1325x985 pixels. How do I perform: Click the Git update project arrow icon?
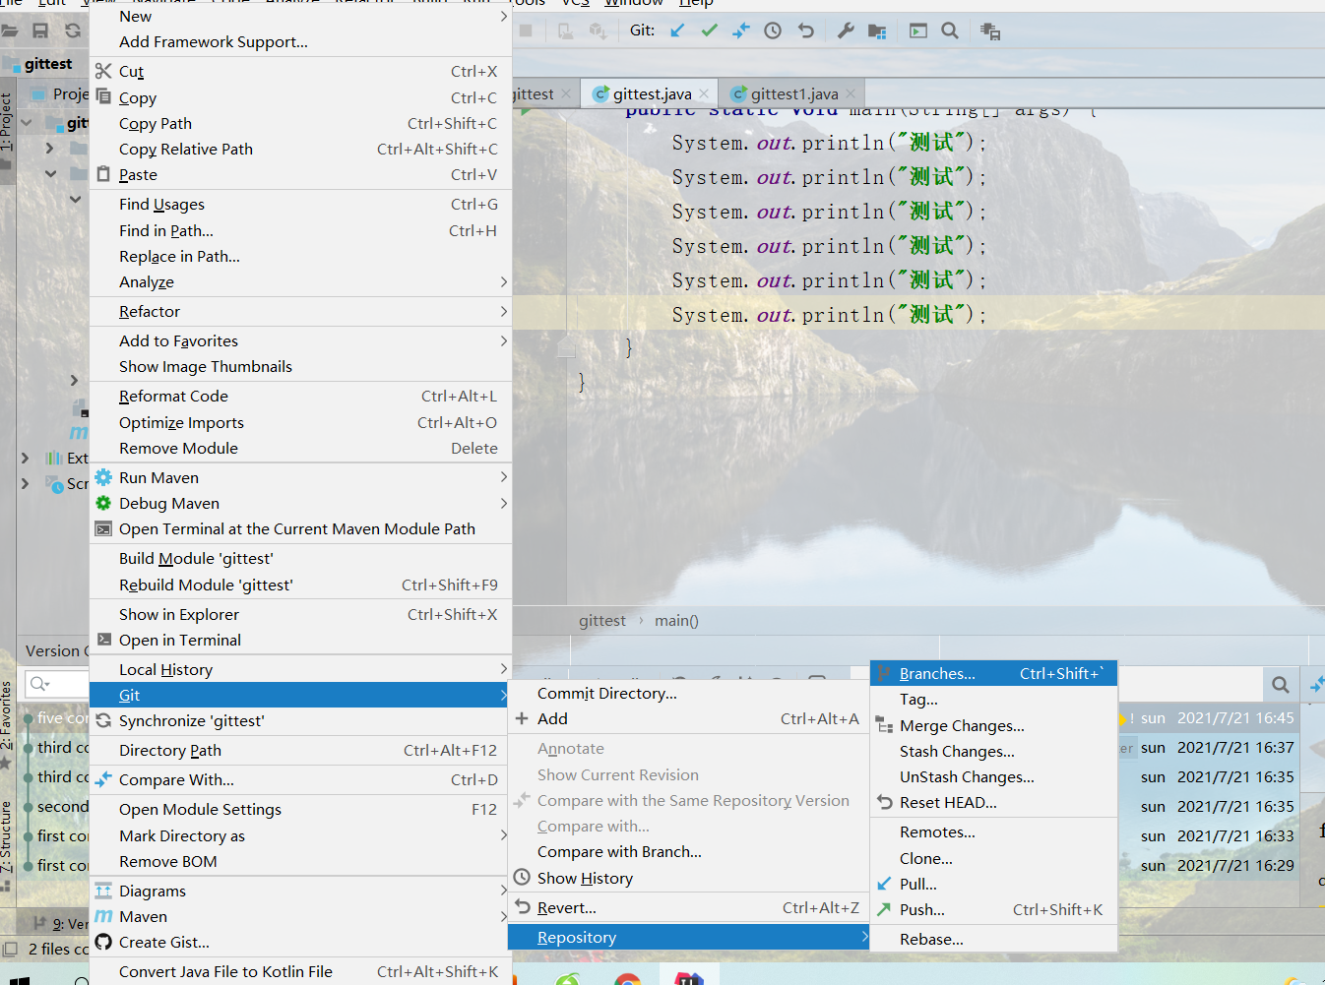pos(677,31)
